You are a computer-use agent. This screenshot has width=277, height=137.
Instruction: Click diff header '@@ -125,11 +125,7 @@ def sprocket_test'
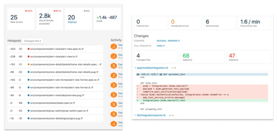click(202, 74)
